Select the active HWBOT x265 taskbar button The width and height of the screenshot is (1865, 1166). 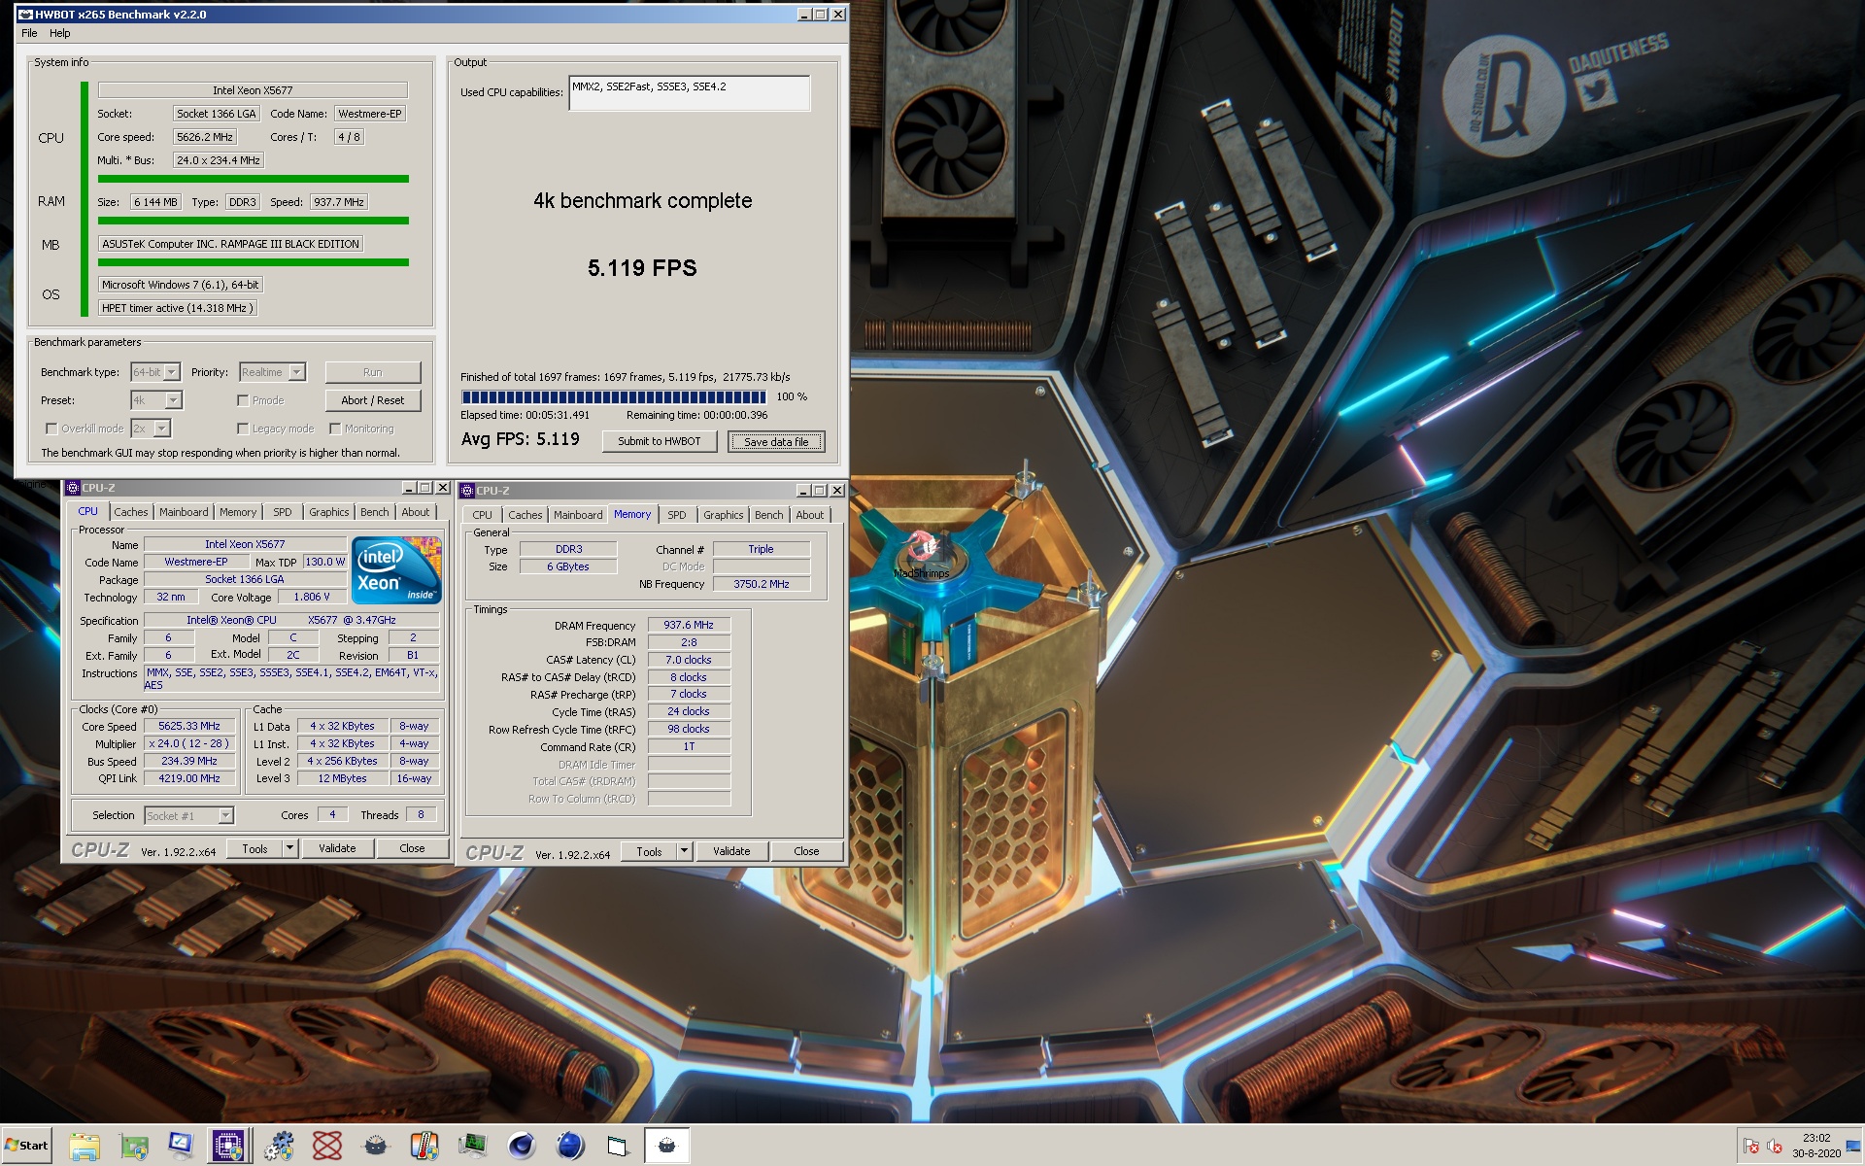click(667, 1146)
